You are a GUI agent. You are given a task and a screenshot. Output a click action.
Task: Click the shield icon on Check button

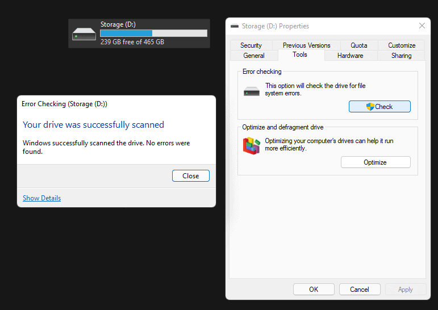370,106
